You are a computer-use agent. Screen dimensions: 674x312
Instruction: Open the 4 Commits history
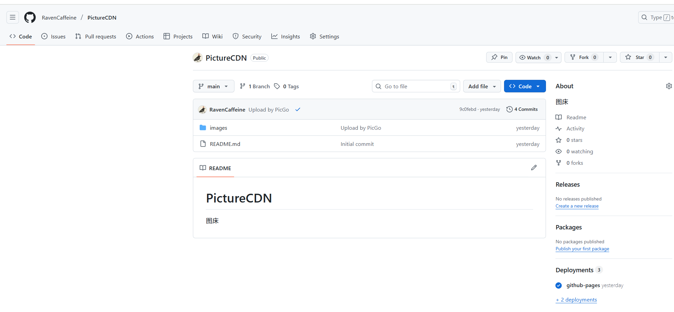522,109
